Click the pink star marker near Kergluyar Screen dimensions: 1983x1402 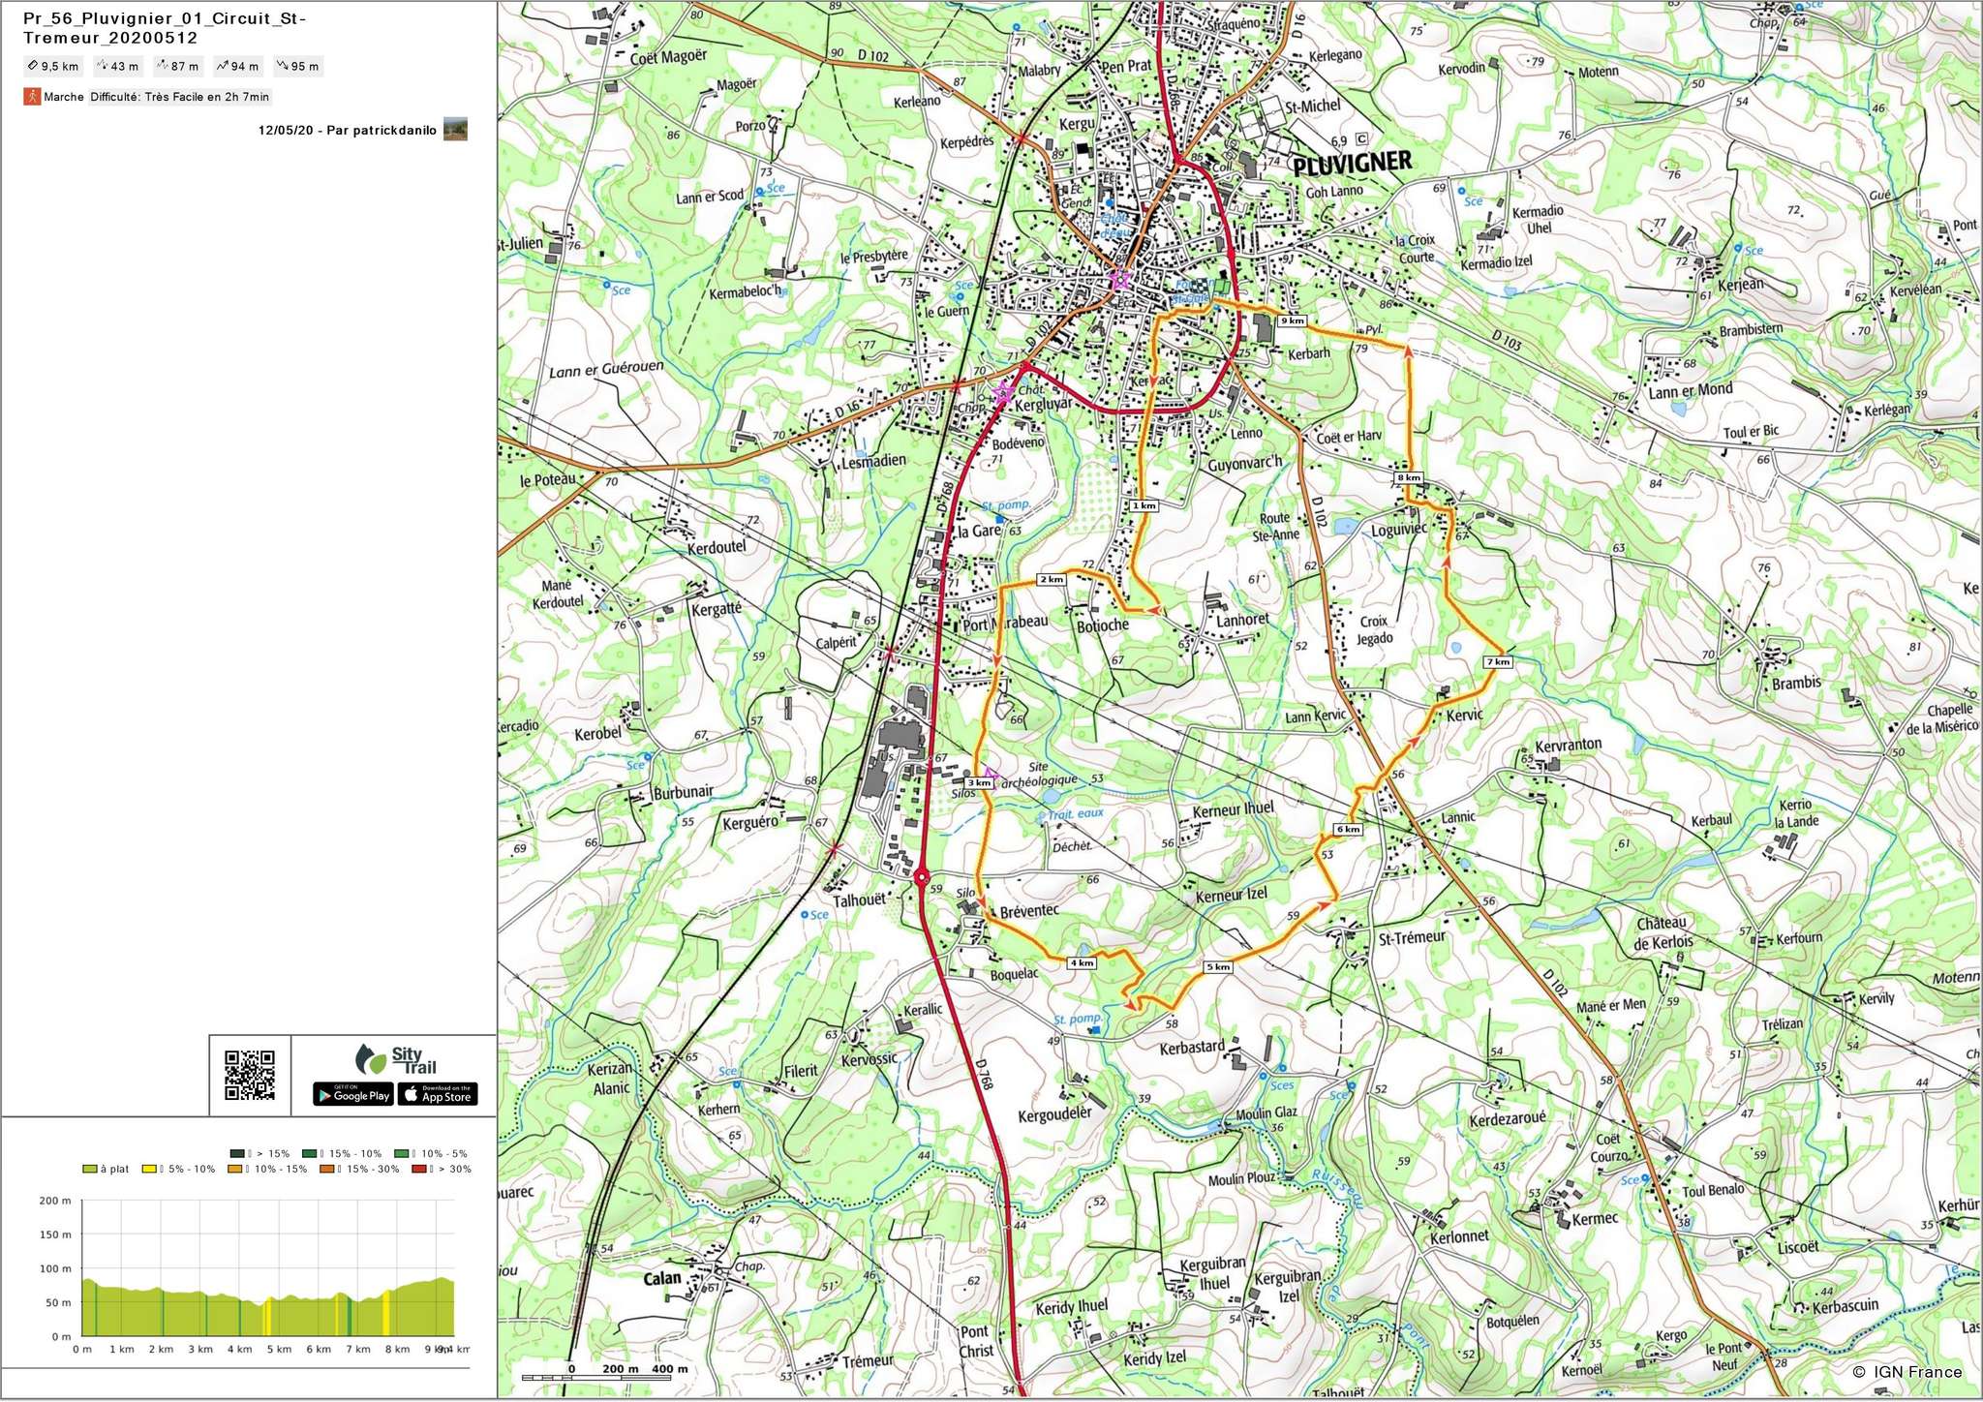[x=1004, y=393]
